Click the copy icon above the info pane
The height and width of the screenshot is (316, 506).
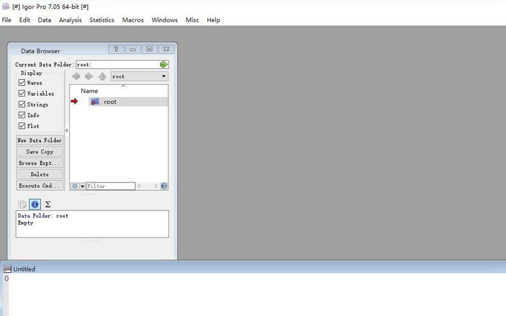(22, 204)
